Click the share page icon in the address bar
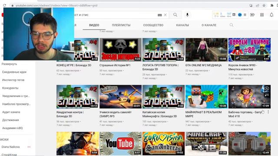Viewport: 278px width, 156px height. [258, 6]
